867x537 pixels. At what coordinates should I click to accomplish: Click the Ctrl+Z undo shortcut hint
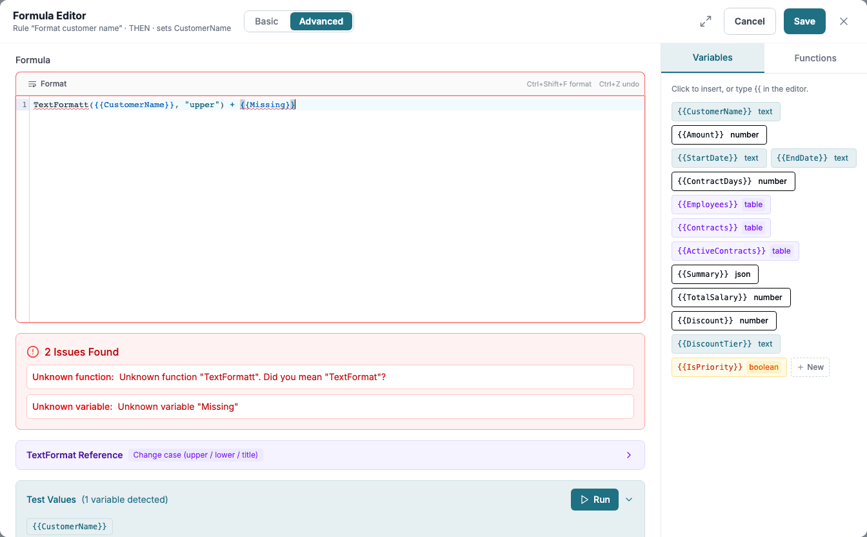[619, 84]
